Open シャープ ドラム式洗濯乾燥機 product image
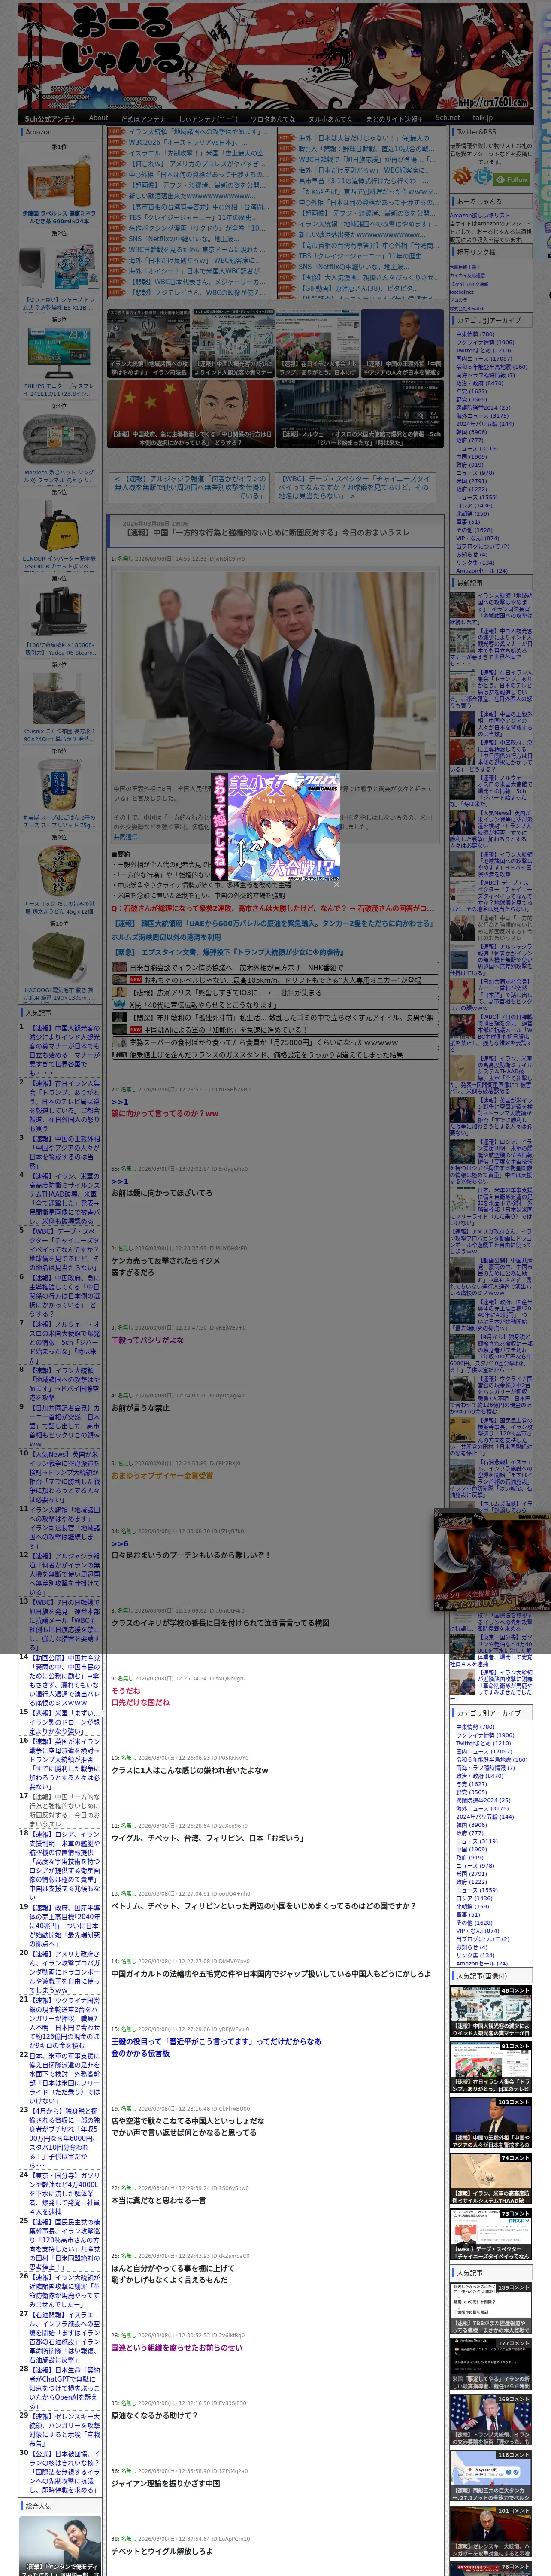The height and width of the screenshot is (2576, 551). click(x=59, y=267)
